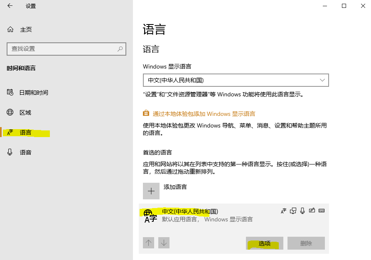
Task: Click the 首选的语言 heading
Action: click(157, 152)
